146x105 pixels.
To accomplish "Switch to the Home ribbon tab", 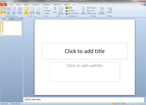I will pos(11,5).
